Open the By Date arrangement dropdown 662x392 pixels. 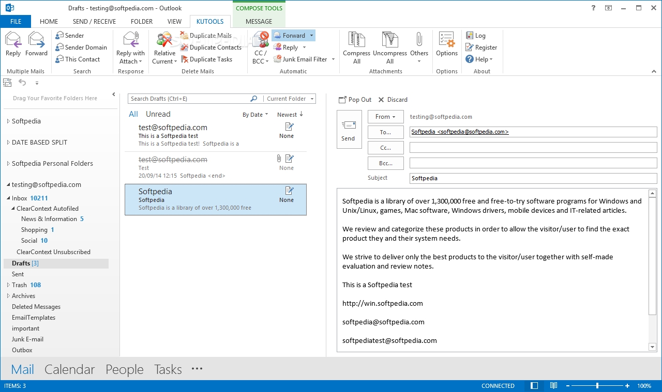255,115
